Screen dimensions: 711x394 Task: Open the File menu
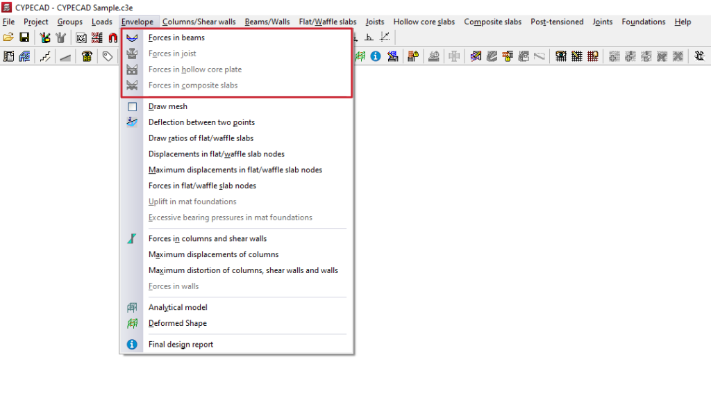point(8,22)
